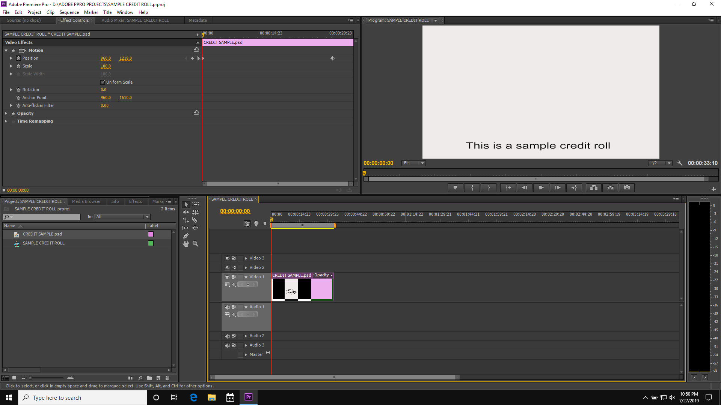Image resolution: width=721 pixels, height=405 pixels.
Task: Mute Audio 1 track speaker toggle
Action: (227, 307)
